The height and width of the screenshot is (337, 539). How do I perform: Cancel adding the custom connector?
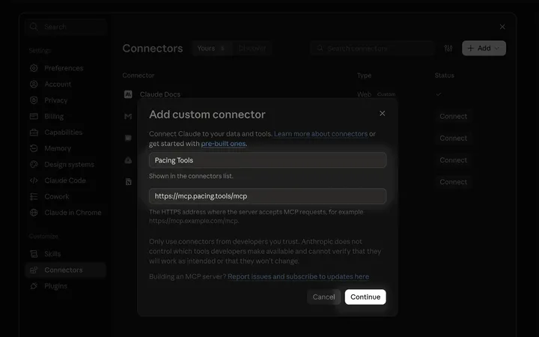(323, 297)
